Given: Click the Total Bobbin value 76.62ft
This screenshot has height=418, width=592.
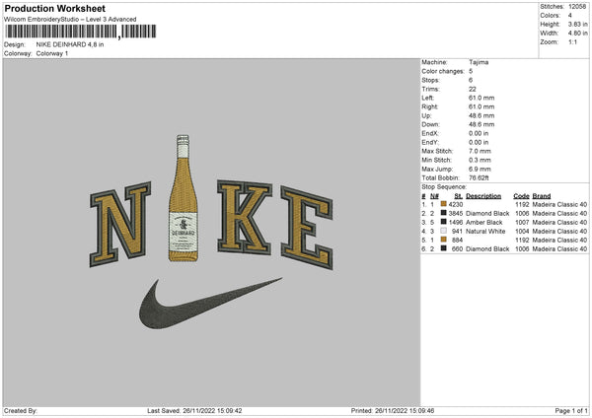Looking at the screenshot, I should [x=479, y=177].
